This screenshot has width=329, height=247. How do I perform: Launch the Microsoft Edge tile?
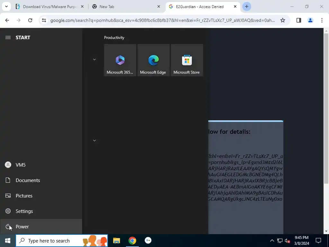click(x=153, y=60)
